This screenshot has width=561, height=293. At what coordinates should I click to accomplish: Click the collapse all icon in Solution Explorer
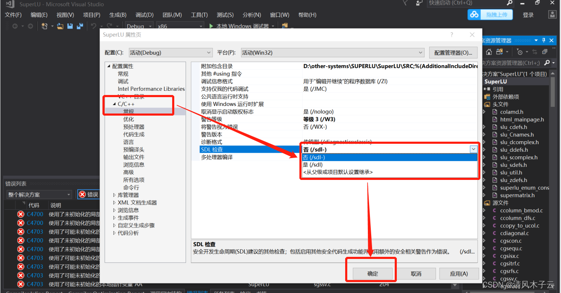[545, 52]
